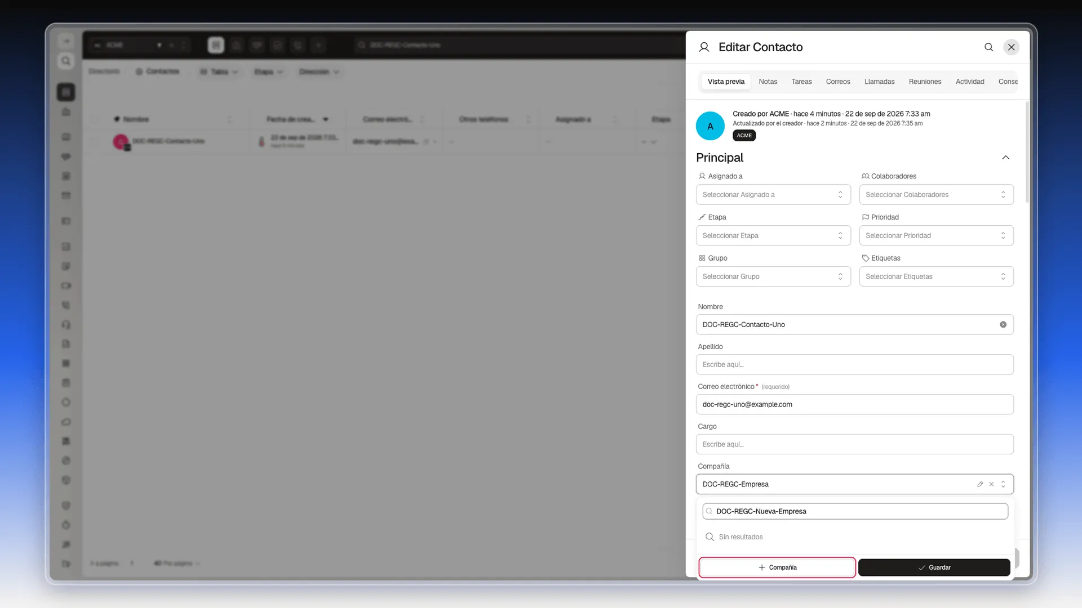Switch to the Vista previa tab
The height and width of the screenshot is (608, 1082).
726,82
